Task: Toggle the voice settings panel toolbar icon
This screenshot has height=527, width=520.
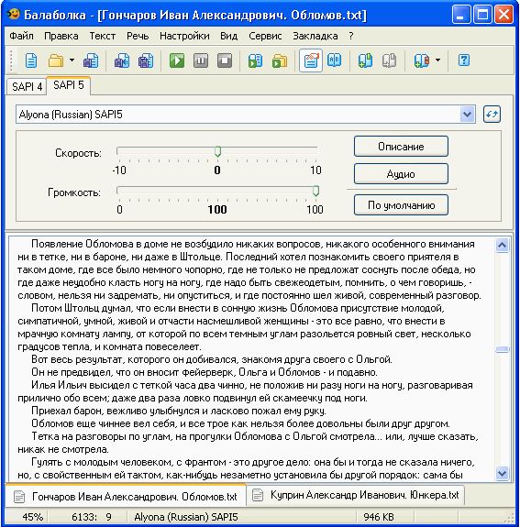Action: pos(311,60)
